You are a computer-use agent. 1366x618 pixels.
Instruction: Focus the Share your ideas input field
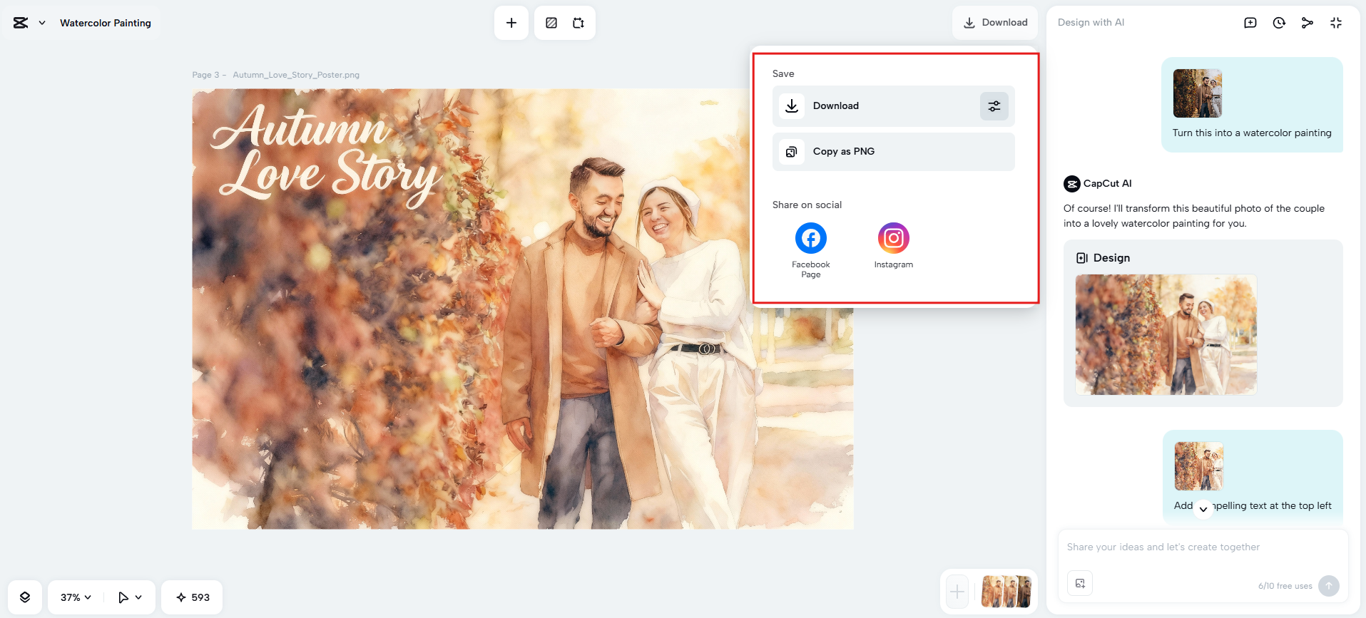click(1203, 547)
